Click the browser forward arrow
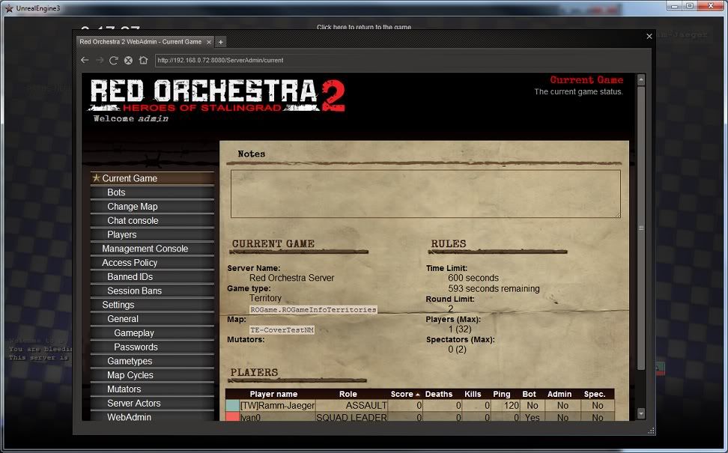 tap(99, 60)
